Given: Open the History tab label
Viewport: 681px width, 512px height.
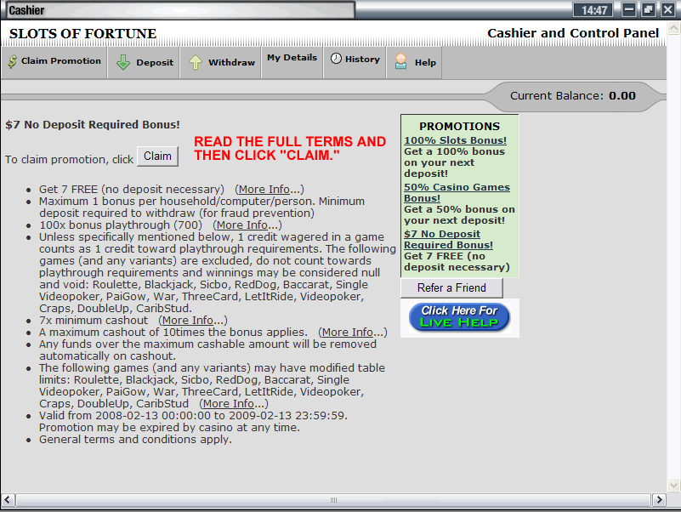Looking at the screenshot, I should [x=362, y=60].
